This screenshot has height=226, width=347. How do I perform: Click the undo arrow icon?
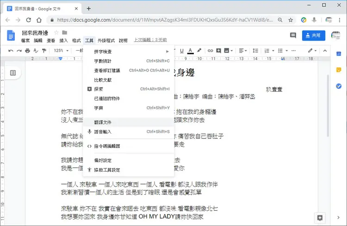pos(11,51)
